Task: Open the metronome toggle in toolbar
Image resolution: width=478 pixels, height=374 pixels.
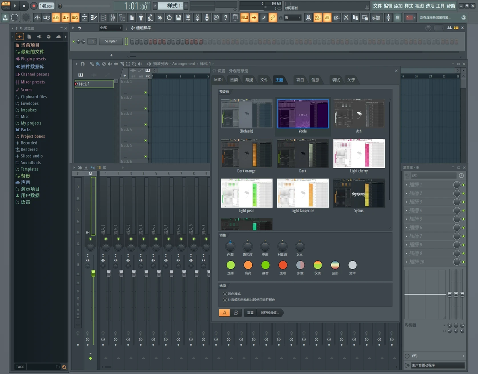Action: (37, 18)
